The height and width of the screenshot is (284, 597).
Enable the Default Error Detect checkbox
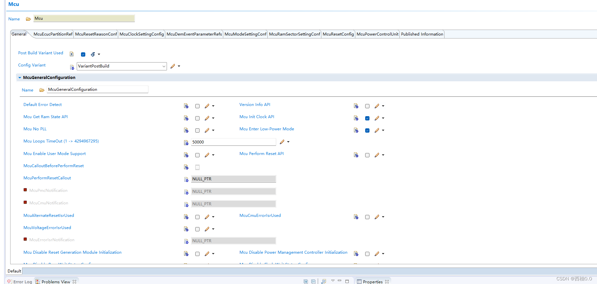pos(197,106)
